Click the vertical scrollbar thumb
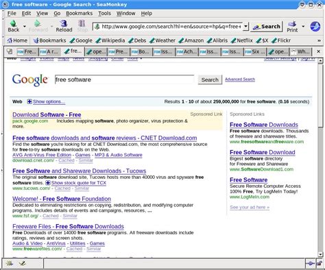 320,95
